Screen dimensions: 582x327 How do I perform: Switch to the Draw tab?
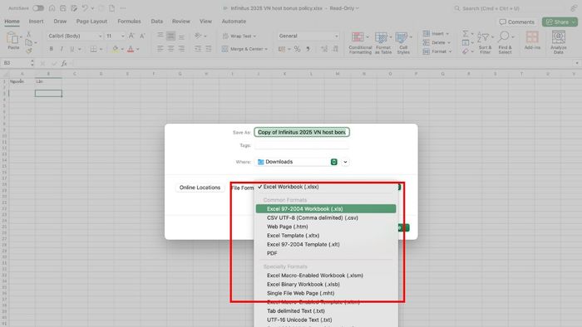(60, 22)
